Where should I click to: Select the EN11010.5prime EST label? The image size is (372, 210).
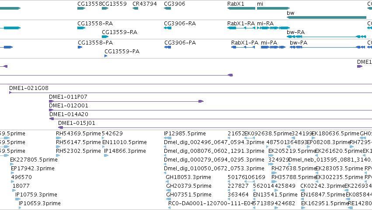click(x=124, y=142)
